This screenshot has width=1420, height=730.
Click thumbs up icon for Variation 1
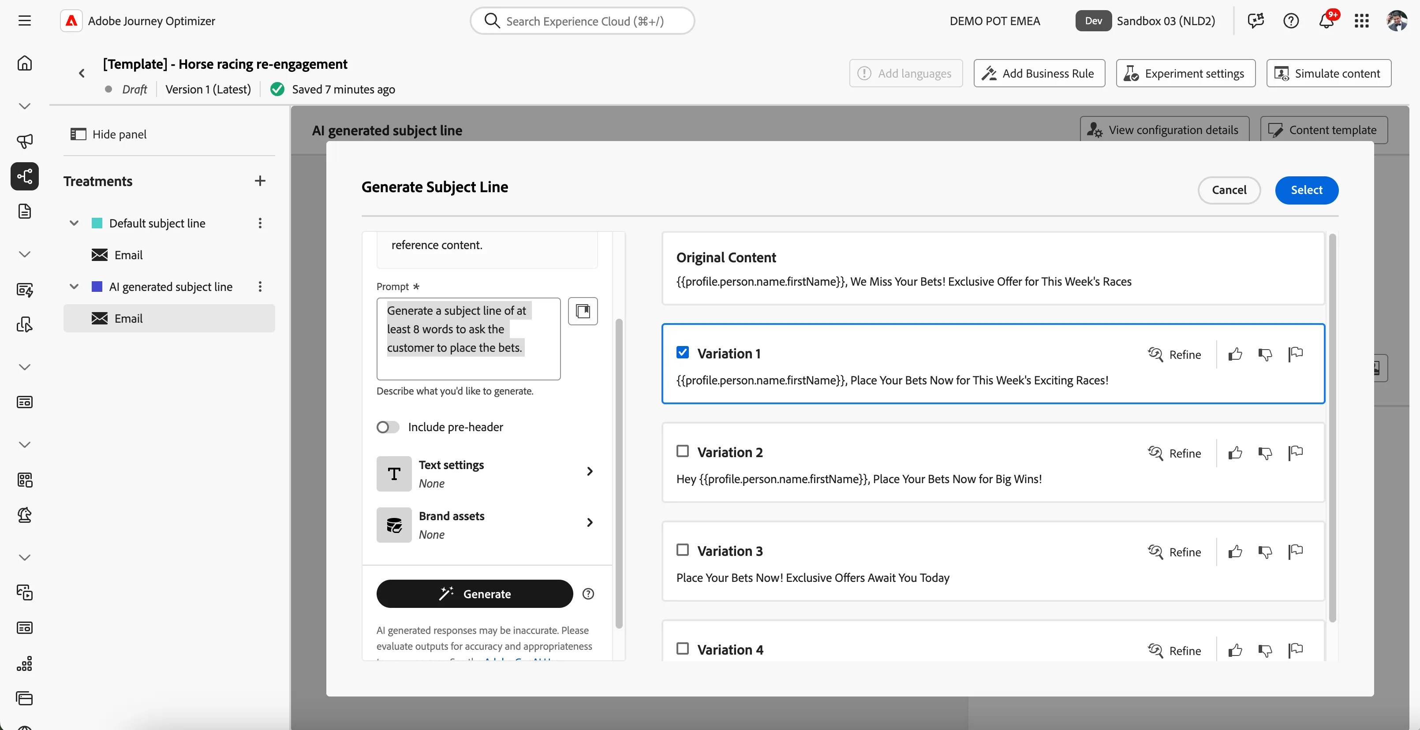1235,354
